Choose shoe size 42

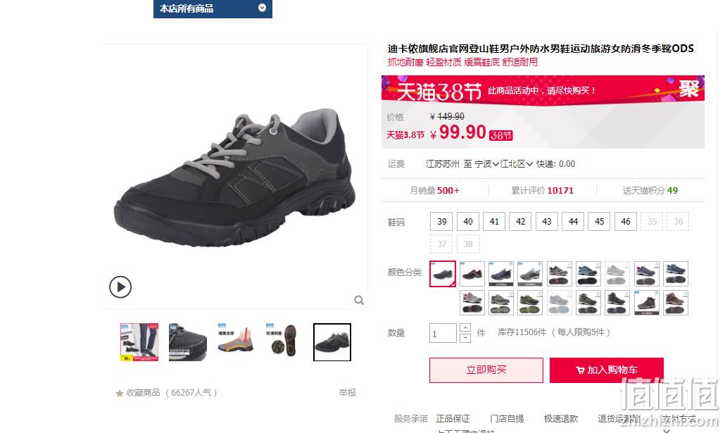point(520,222)
